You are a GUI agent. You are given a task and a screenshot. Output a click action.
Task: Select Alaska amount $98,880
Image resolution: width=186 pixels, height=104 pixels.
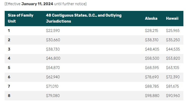tap(152, 96)
